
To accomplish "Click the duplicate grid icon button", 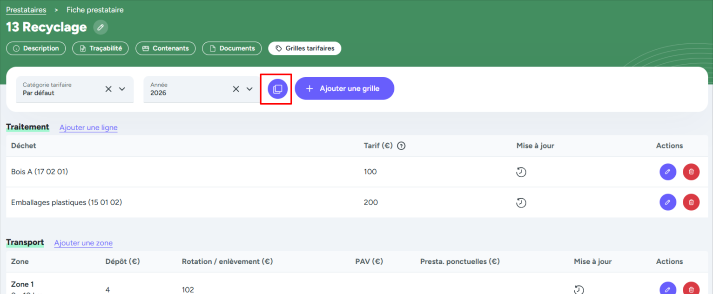I will (277, 89).
